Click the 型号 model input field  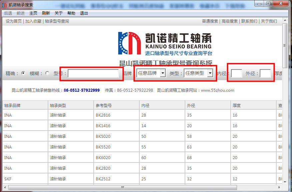tap(93, 73)
